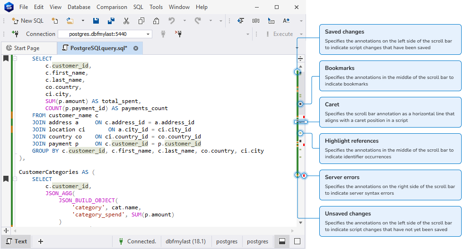473x249 pixels.
Task: Toggle the bookmark on the second SELECT line
Action: (x=6, y=179)
